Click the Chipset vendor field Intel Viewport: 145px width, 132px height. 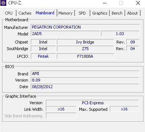[x=43, y=42]
